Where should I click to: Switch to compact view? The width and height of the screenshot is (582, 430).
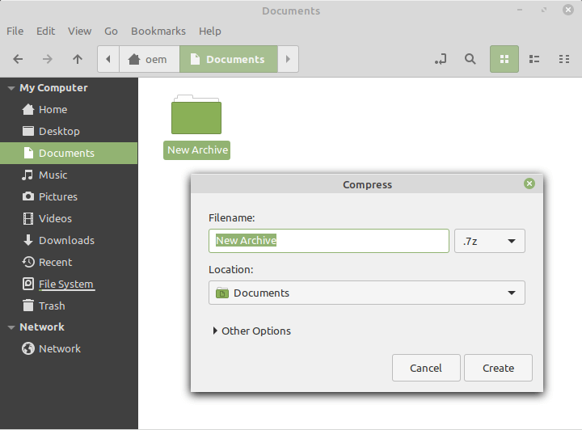(563, 59)
